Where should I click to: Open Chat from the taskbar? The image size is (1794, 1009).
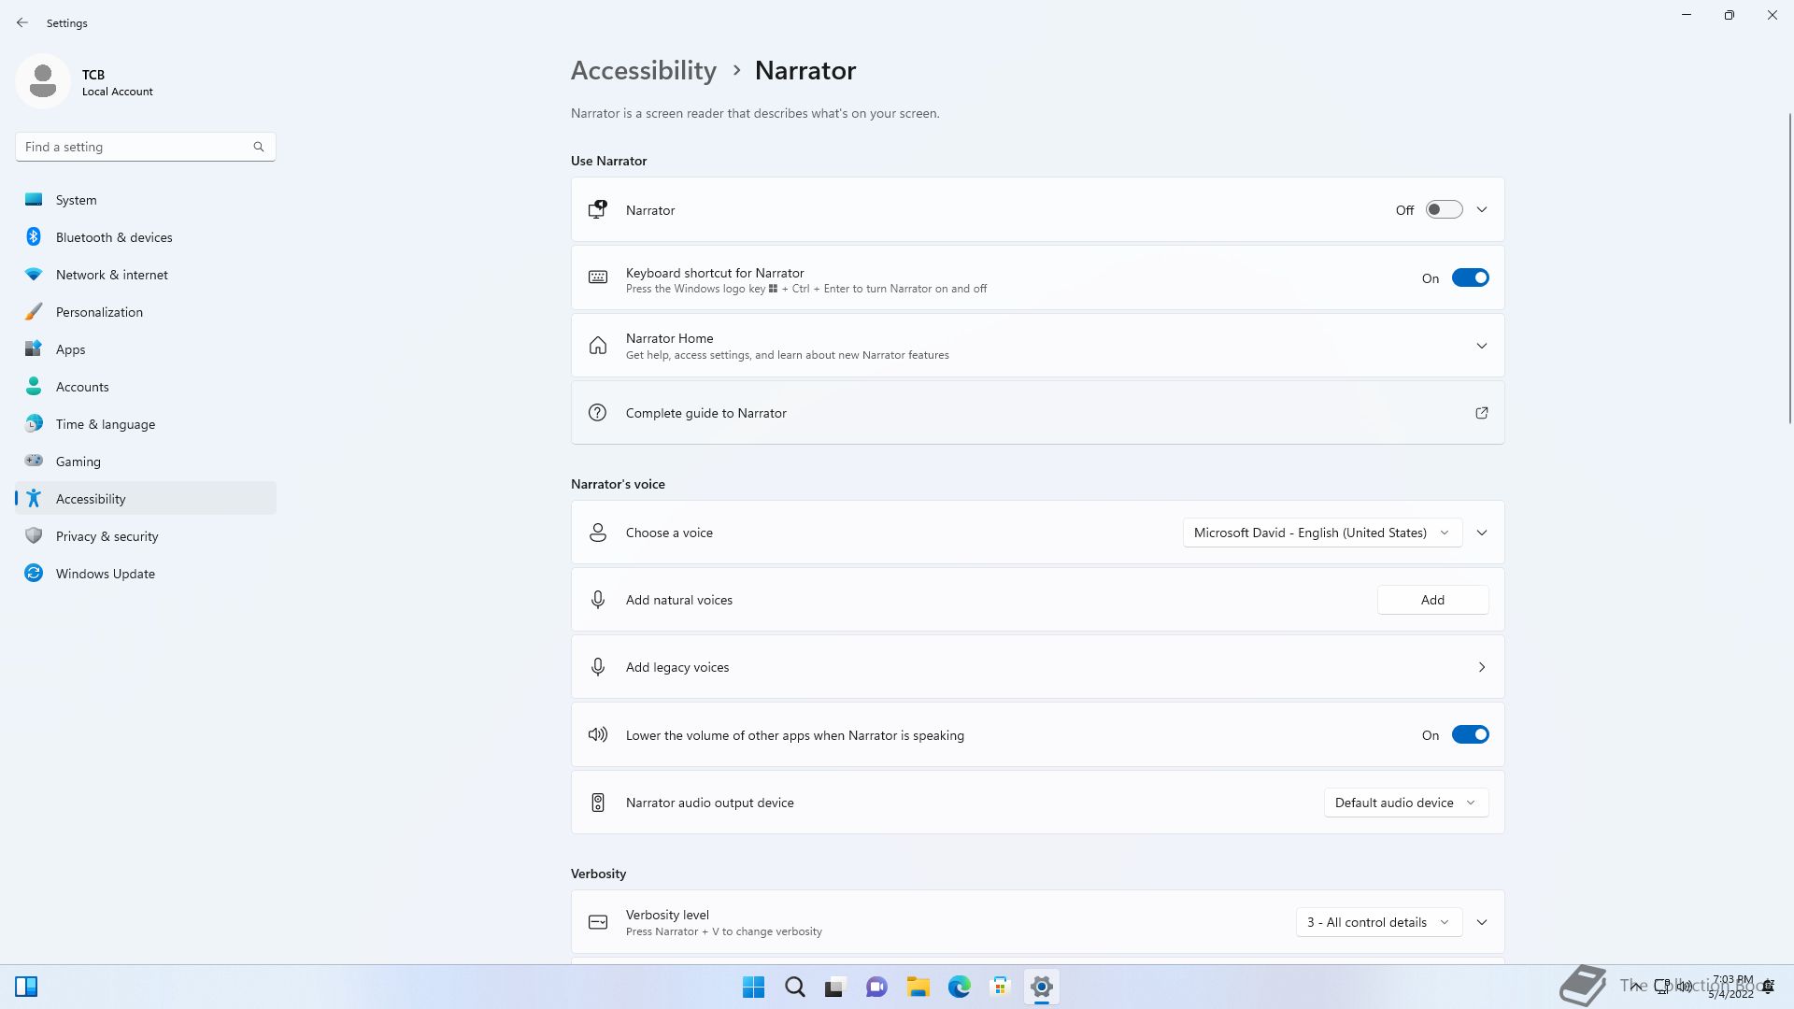876,987
